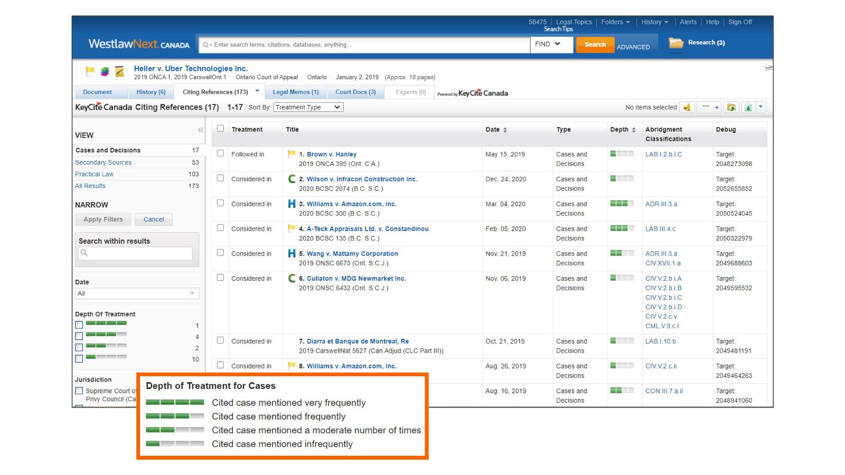The width and height of the screenshot is (845, 475).
Task: Click the blue H icon for Williams v. Amazon row 3
Action: click(292, 204)
